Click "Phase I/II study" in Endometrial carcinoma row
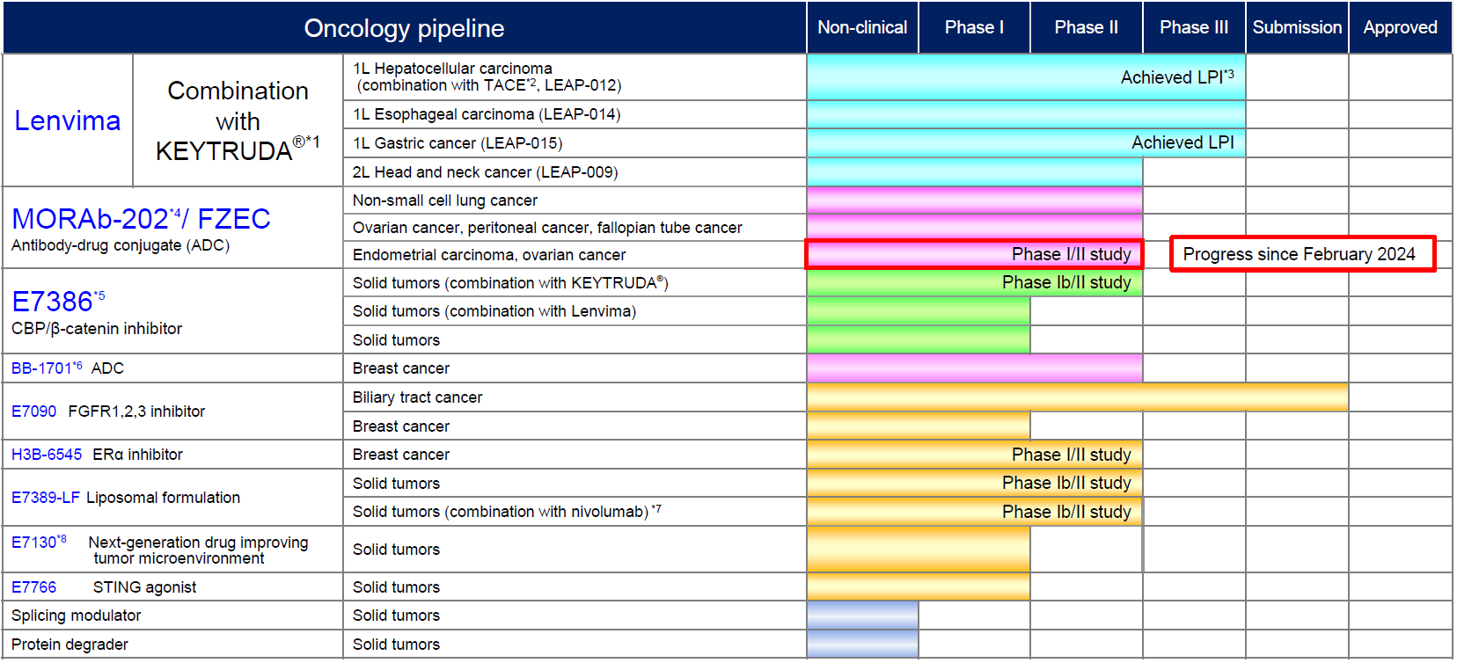Viewport: 1457px width, 663px height. pyautogui.click(x=1071, y=254)
